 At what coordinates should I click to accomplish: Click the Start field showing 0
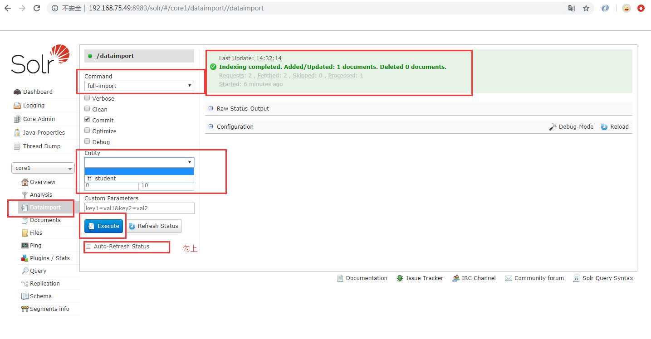pyautogui.click(x=112, y=186)
